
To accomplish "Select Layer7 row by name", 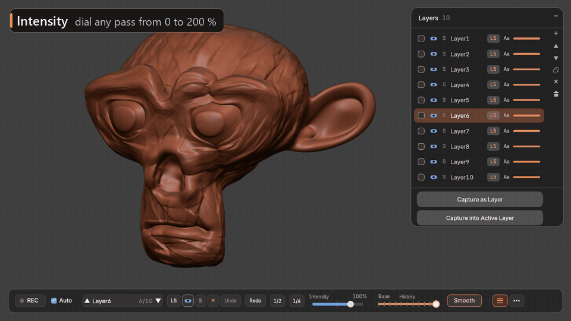I will 460,131.
